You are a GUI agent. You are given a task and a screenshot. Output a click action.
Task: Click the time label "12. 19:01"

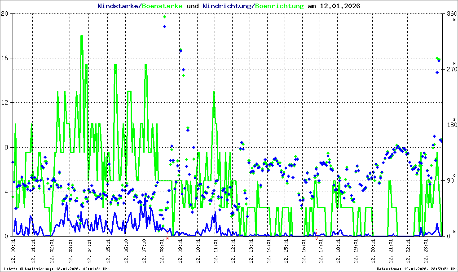(x=356, y=251)
